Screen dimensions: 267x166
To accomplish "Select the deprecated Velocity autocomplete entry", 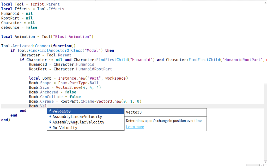I will (x=62, y=111).
